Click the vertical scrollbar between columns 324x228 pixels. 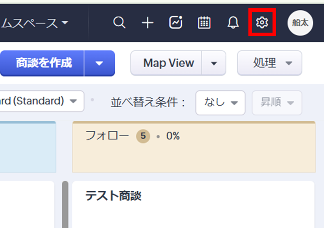[65, 204]
